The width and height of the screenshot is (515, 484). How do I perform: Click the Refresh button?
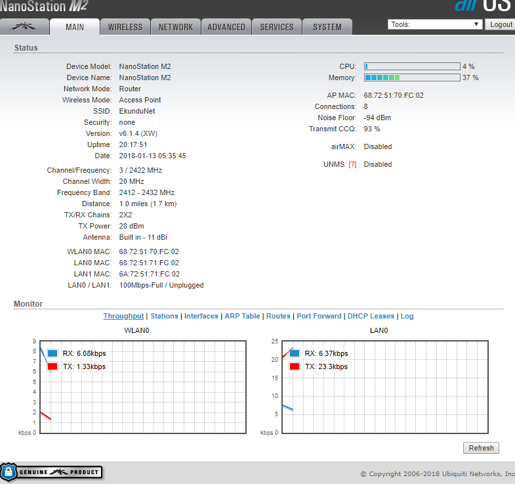click(x=481, y=448)
